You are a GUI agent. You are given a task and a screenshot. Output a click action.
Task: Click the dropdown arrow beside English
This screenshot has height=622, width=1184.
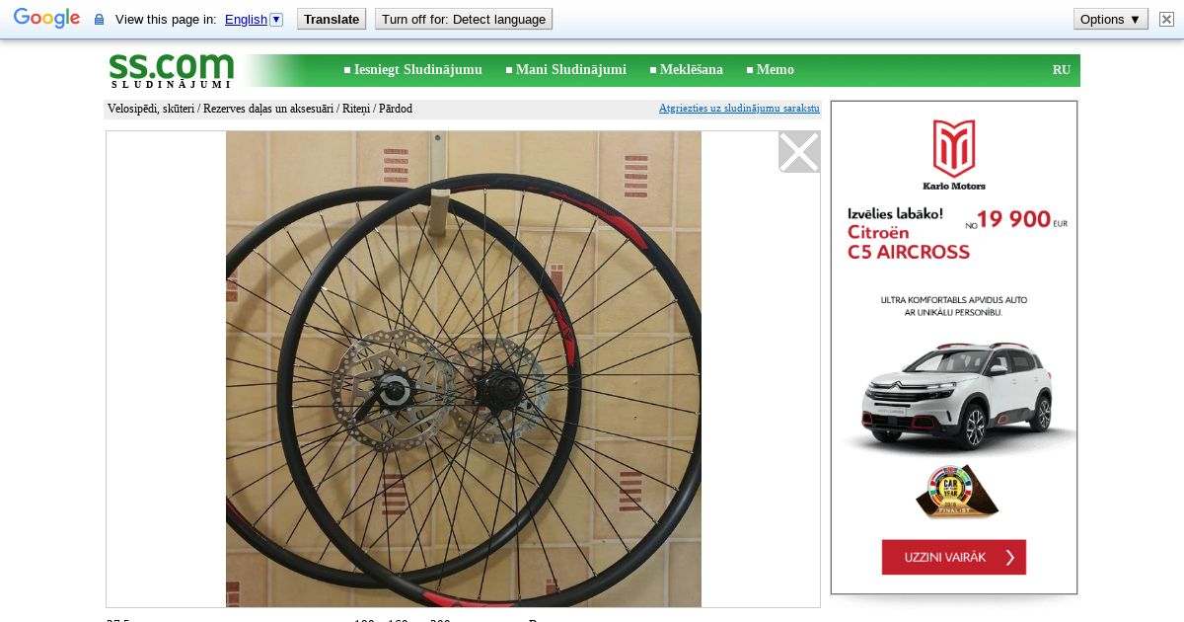coord(276,19)
